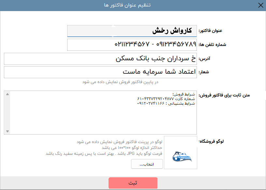Click the شرایط پشتیبانی line in text area
The height and width of the screenshot is (190, 266).
pyautogui.click(x=166, y=103)
